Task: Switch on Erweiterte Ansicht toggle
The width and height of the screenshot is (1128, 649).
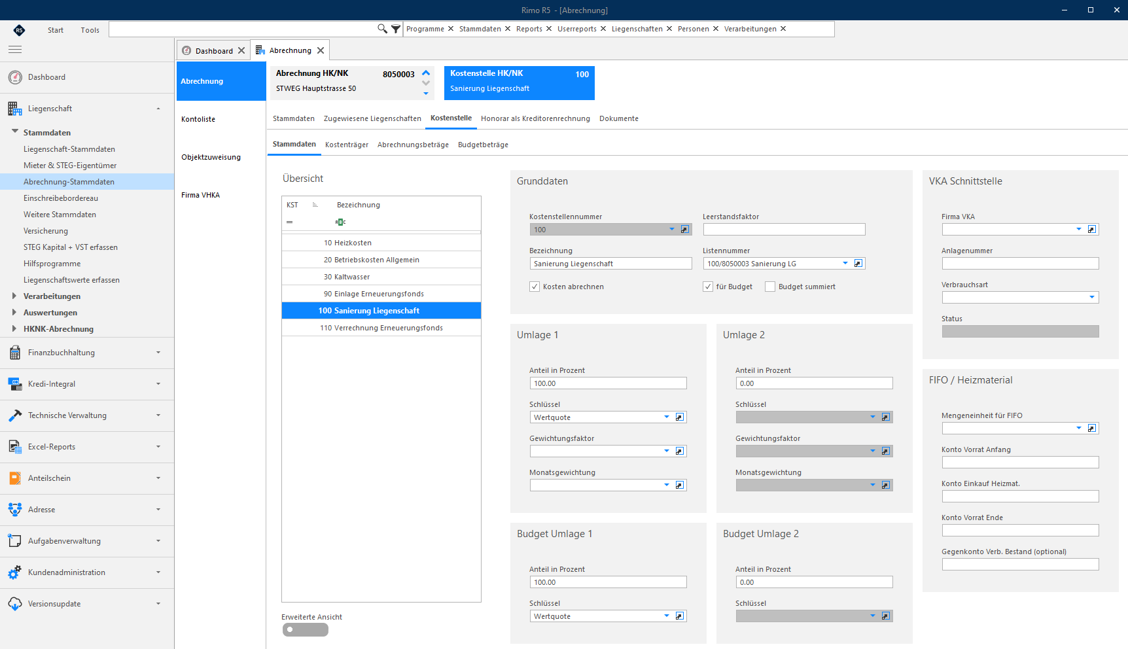Action: 306,630
